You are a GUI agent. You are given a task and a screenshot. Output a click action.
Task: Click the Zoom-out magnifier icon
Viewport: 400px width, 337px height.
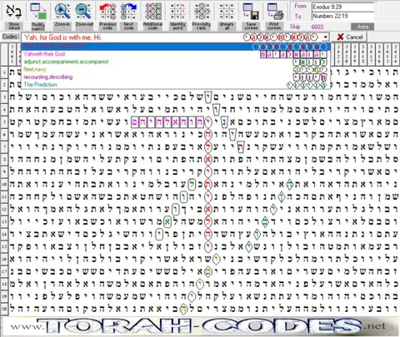point(84,12)
